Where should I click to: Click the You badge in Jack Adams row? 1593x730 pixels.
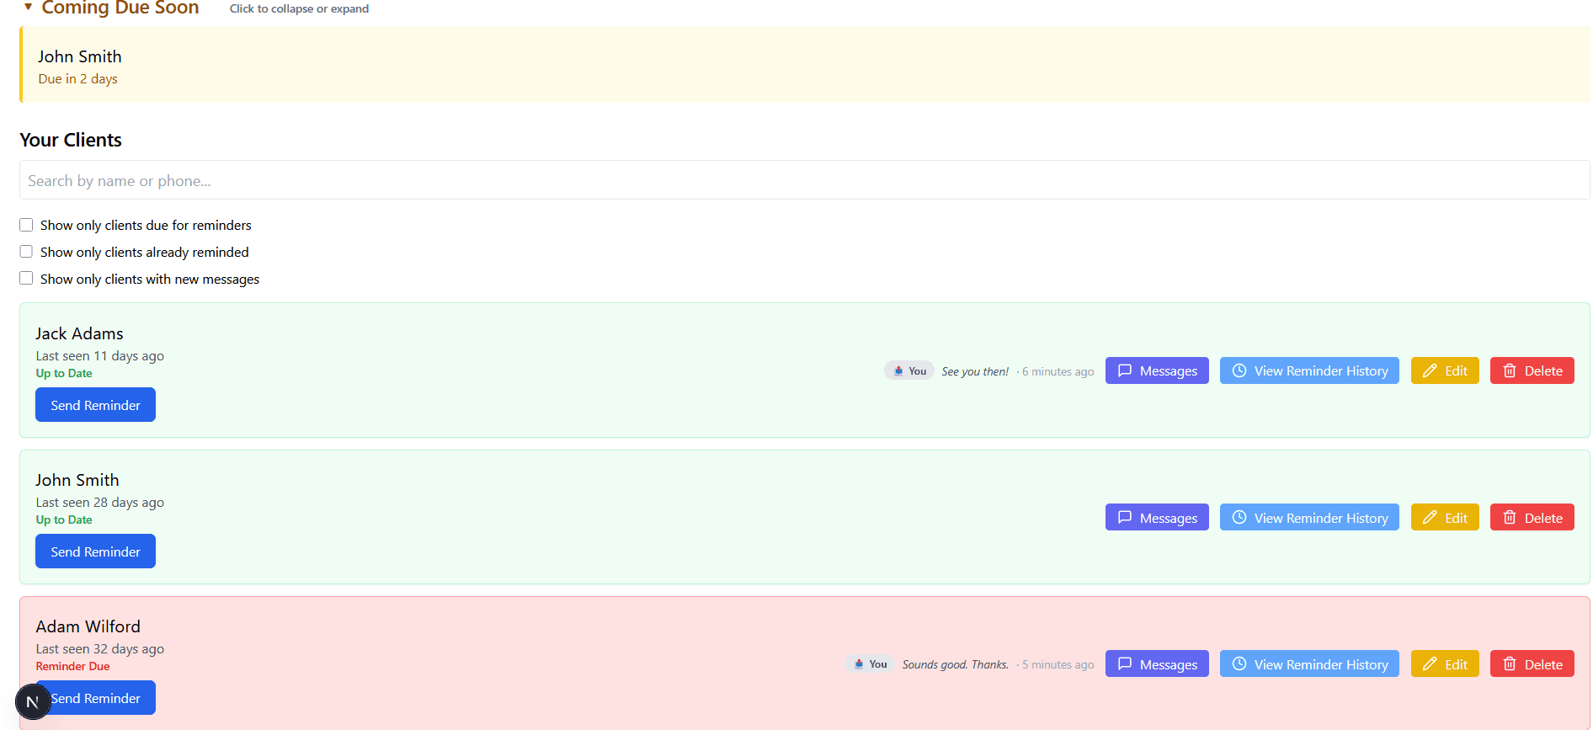coord(909,370)
